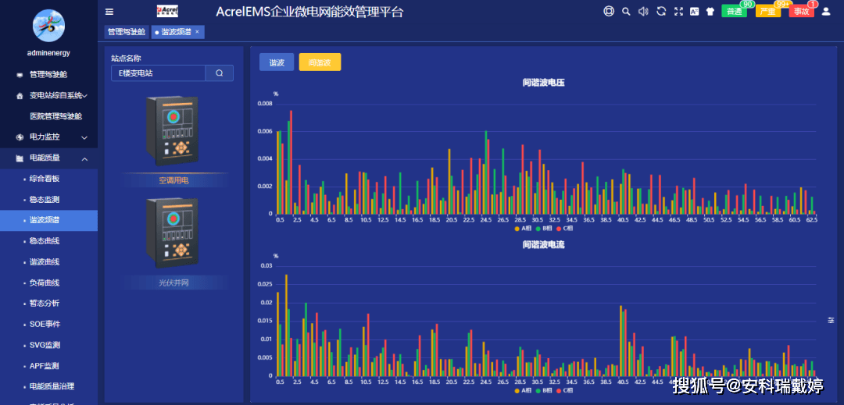
Task: Click the 间谐波电压 chart title
Action: point(544,83)
